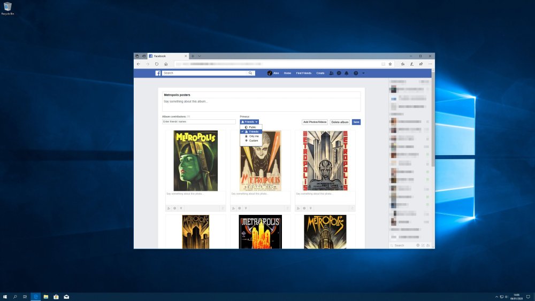Click the chat sidebar Search field

coord(403,245)
